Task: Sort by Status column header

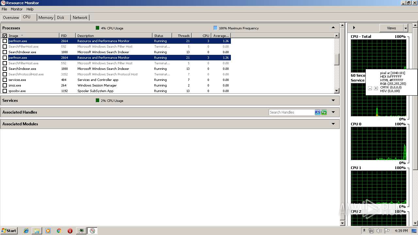Action: pyautogui.click(x=162, y=36)
